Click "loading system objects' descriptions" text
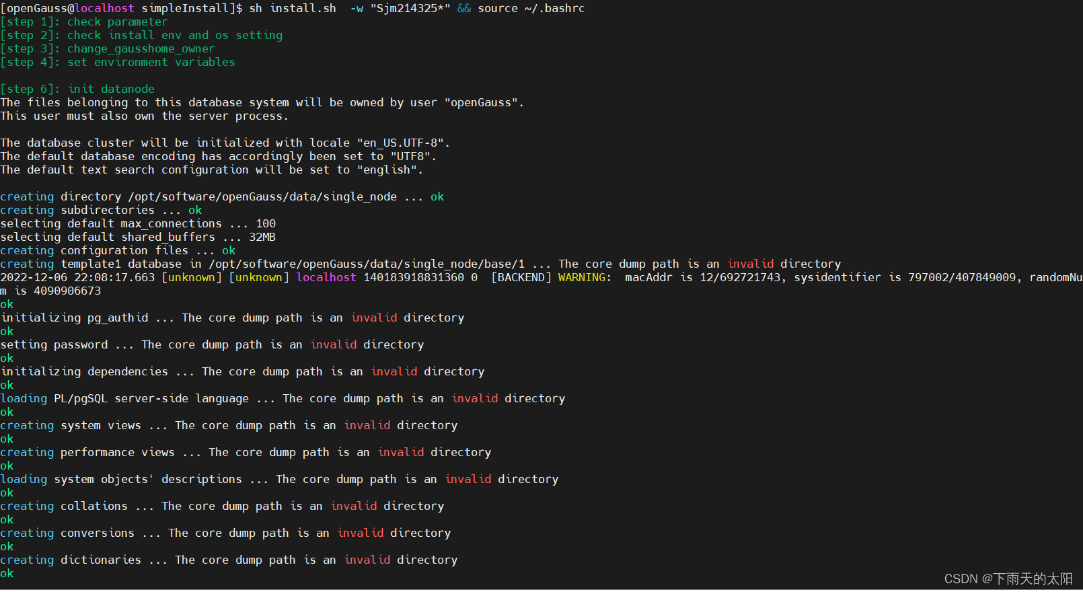The image size is (1083, 592). 121,479
